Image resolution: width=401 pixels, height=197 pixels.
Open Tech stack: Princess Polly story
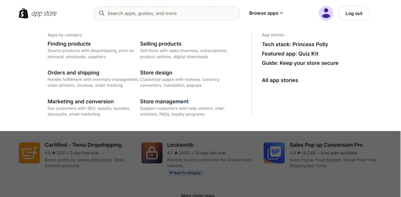[x=295, y=44]
